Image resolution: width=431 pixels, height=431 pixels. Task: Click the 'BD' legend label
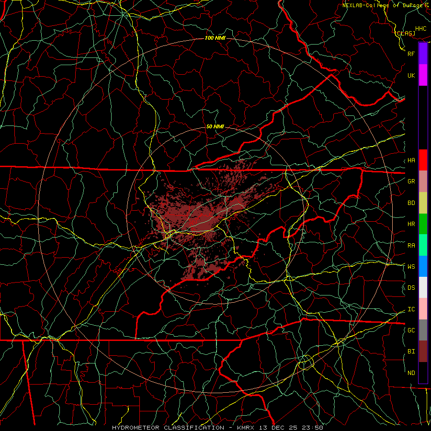(x=411, y=203)
